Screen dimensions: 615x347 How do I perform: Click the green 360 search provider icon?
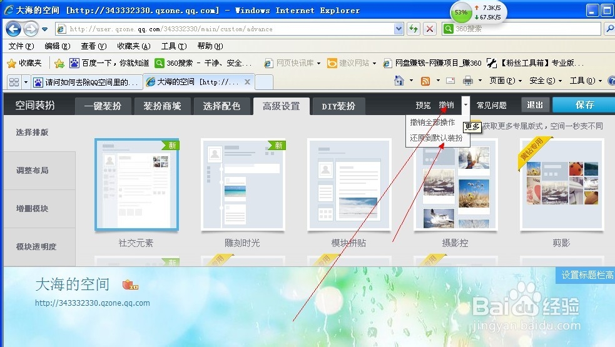[x=448, y=29]
